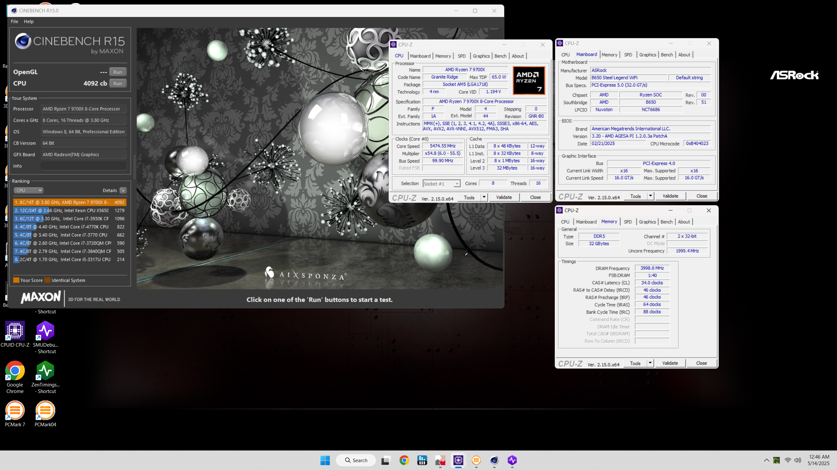Run the CPU benchmark
Viewport: 837px width, 470px height.
pyautogui.click(x=118, y=83)
